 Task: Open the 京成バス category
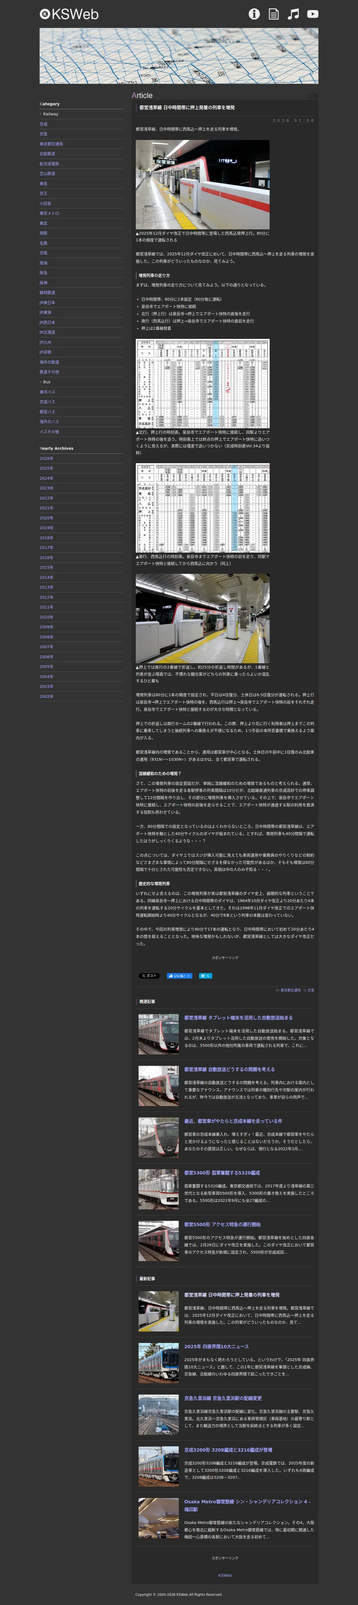(47, 402)
